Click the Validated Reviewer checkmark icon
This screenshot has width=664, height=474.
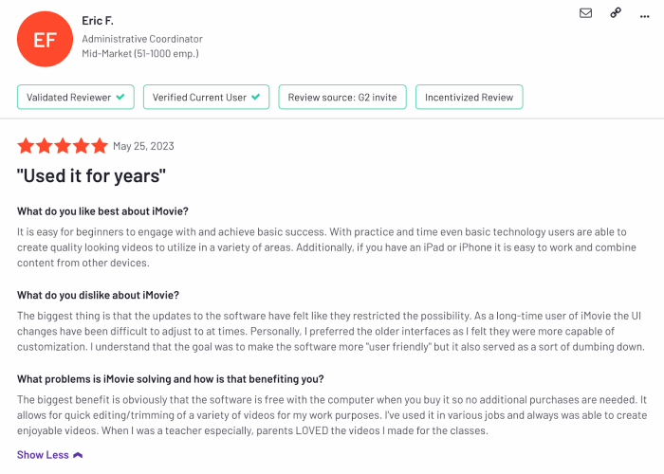(120, 97)
